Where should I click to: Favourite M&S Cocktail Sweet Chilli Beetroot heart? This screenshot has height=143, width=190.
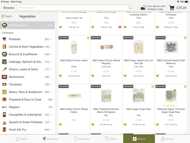pyautogui.click(x=157, y=76)
